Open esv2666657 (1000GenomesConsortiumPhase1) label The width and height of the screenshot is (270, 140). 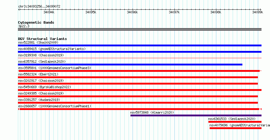click(55, 106)
